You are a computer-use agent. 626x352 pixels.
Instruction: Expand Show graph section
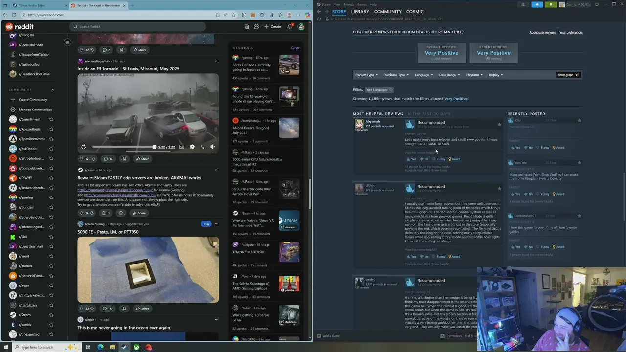coord(568,75)
